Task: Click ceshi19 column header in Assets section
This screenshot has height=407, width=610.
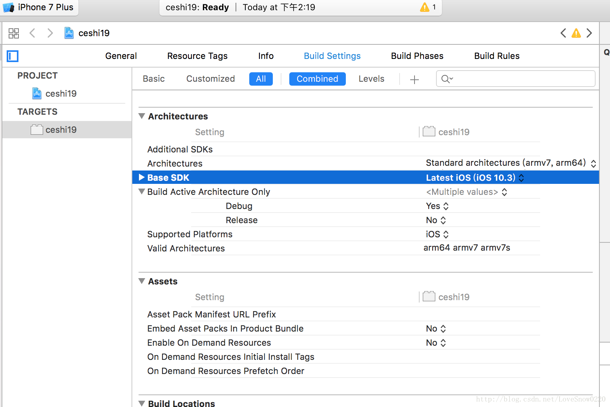Action: coord(446,297)
